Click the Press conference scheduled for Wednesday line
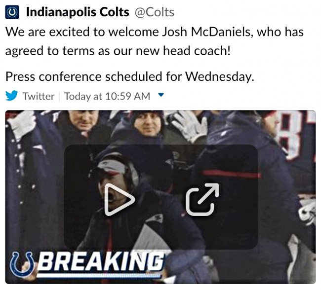Image resolution: width=321 pixels, height=290 pixels. coord(130,76)
